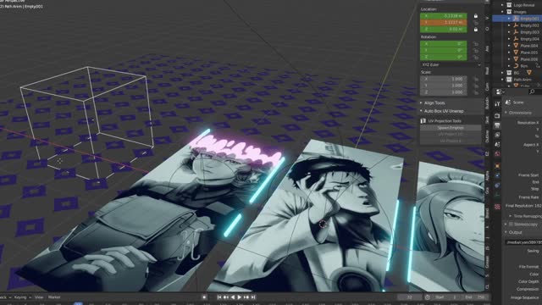Toggle the Rotation X lock

(476, 44)
